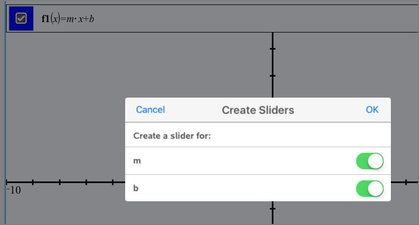
Task: Click the topmost tick mark on the y-axis
Action: [272, 49]
